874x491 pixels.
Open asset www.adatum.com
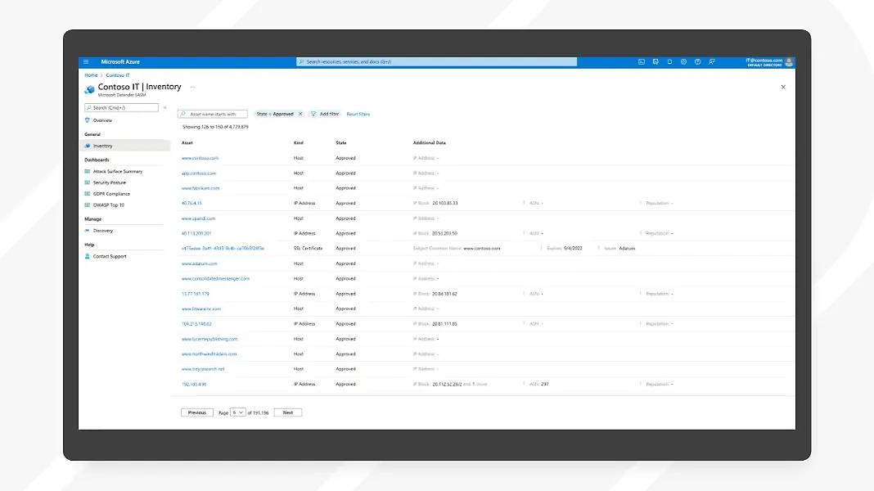click(199, 264)
